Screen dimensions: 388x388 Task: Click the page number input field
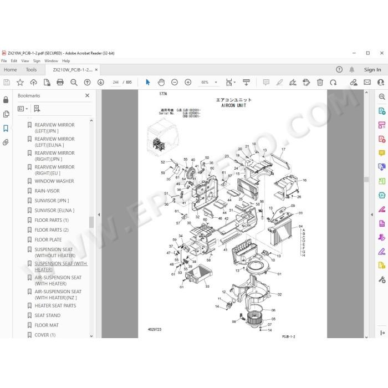(x=115, y=82)
